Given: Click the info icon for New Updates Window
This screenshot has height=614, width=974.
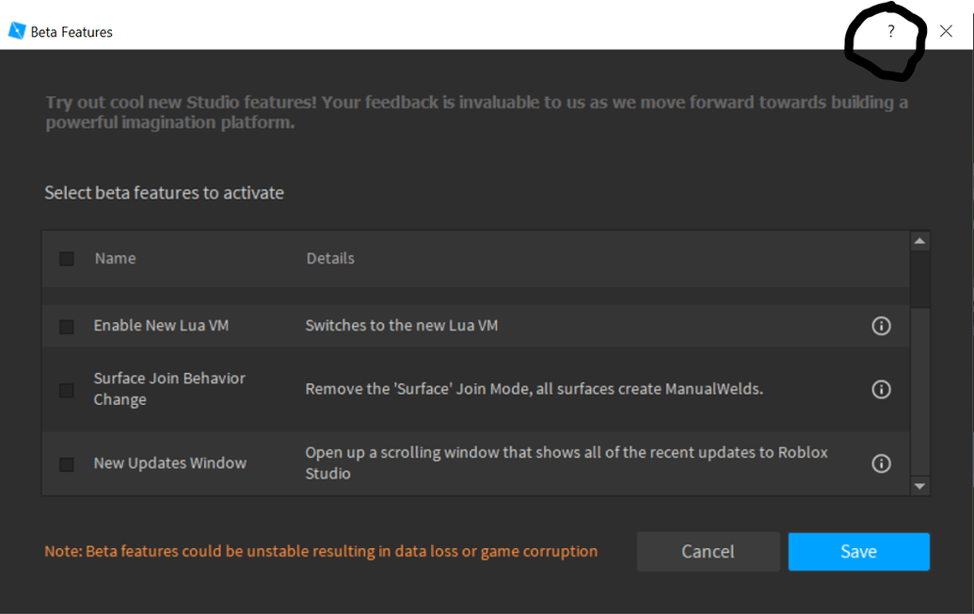Looking at the screenshot, I should (881, 462).
